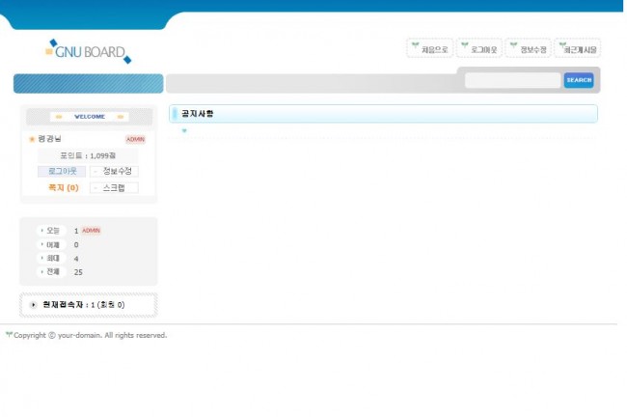This screenshot has width=627, height=417.
Task: Select the 포인트 : 1,099점 points line
Action: pyautogui.click(x=88, y=155)
